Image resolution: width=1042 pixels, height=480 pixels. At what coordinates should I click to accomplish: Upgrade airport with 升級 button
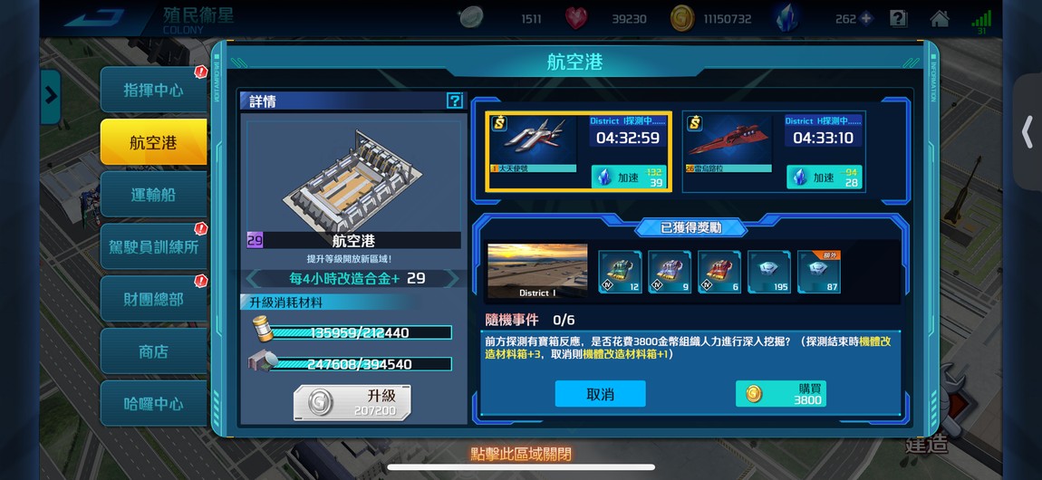click(352, 403)
